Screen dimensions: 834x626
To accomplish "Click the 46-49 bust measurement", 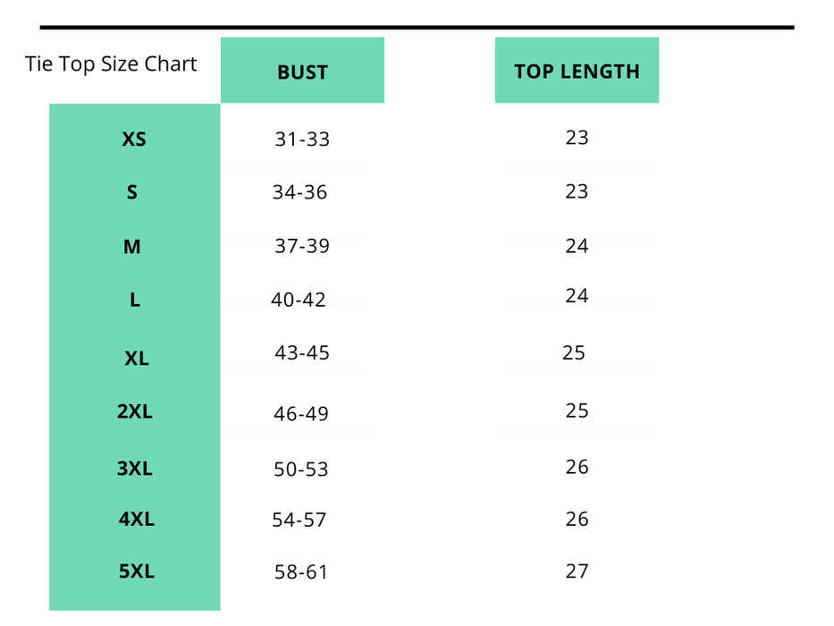I will click(x=301, y=413).
